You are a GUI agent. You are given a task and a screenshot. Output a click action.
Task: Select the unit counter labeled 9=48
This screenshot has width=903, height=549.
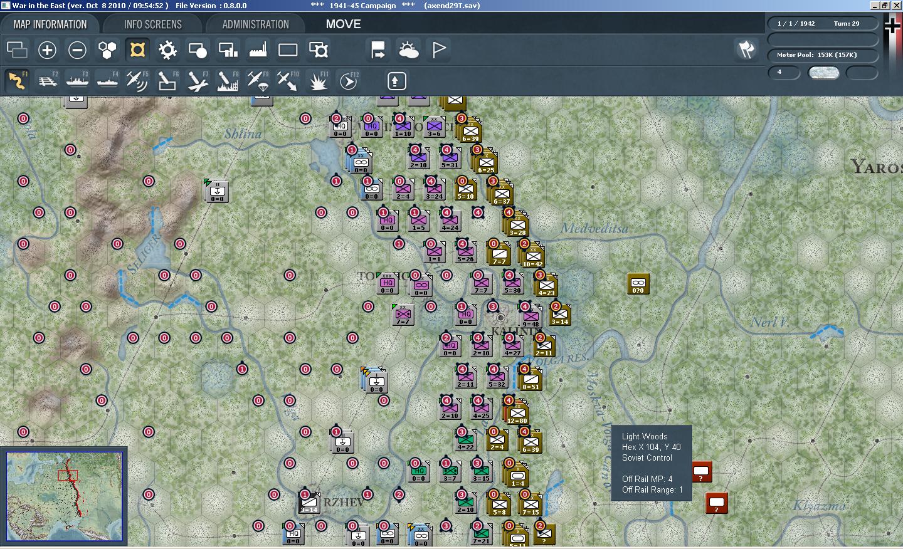point(531,316)
